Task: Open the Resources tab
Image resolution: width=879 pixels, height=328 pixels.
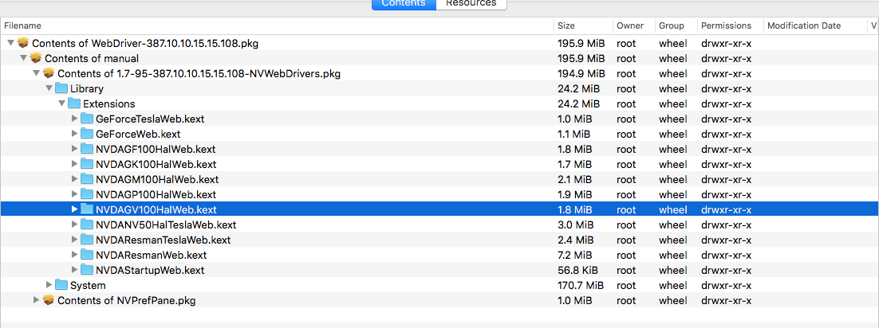Action: pos(471,4)
